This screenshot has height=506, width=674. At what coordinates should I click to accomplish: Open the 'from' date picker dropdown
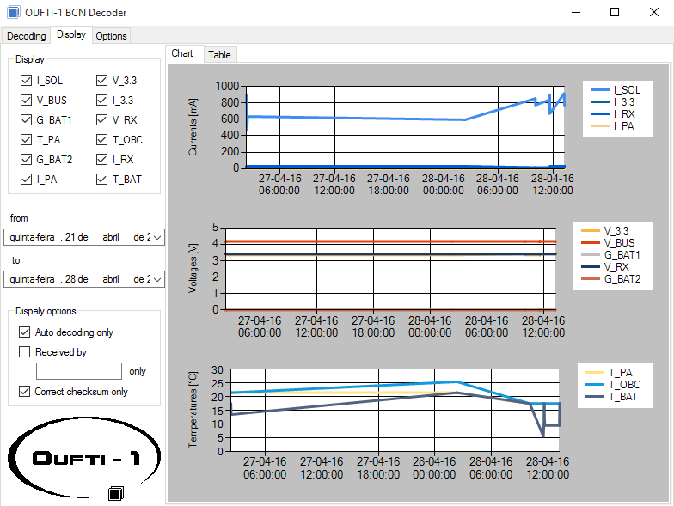click(156, 237)
